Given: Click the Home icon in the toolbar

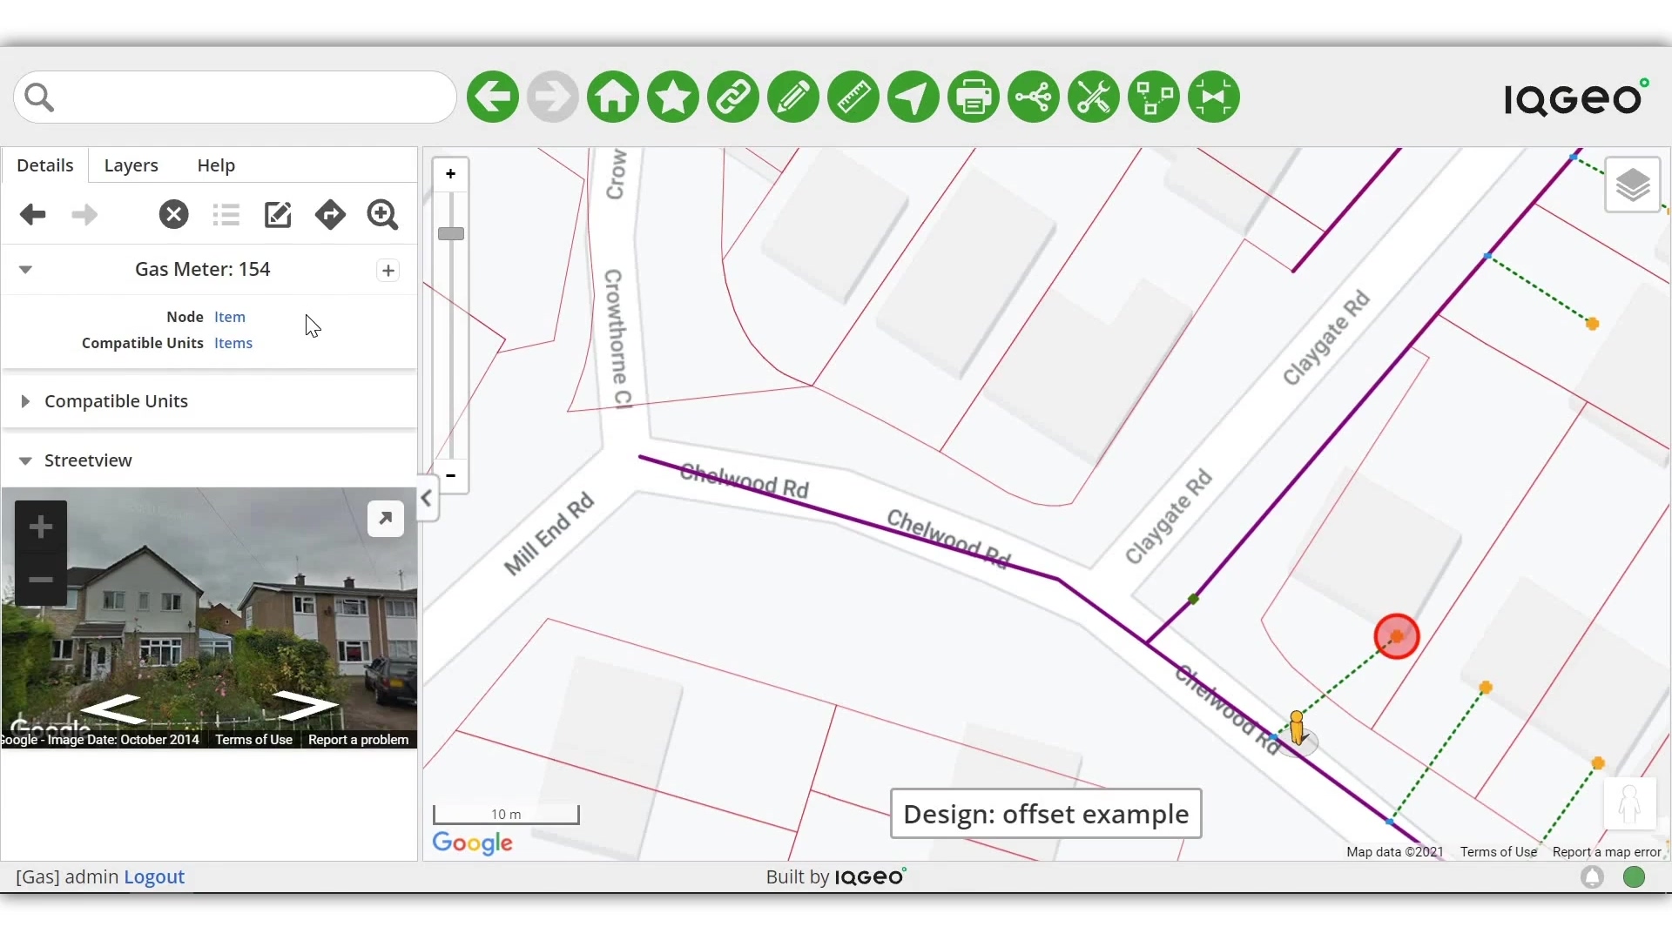Looking at the screenshot, I should (613, 97).
